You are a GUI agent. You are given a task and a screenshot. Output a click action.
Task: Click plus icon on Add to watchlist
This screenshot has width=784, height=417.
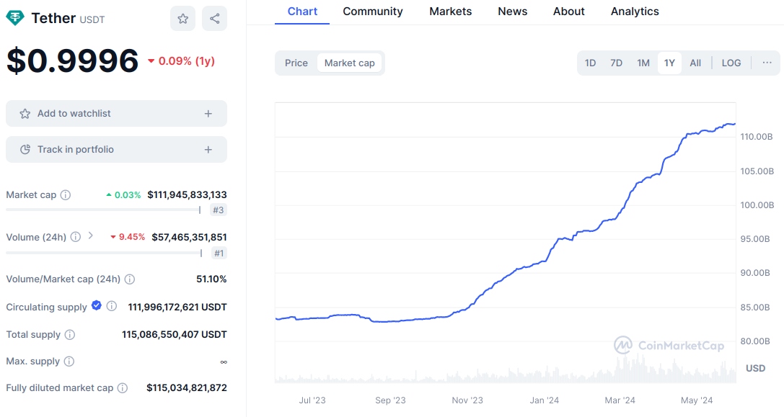[208, 114]
